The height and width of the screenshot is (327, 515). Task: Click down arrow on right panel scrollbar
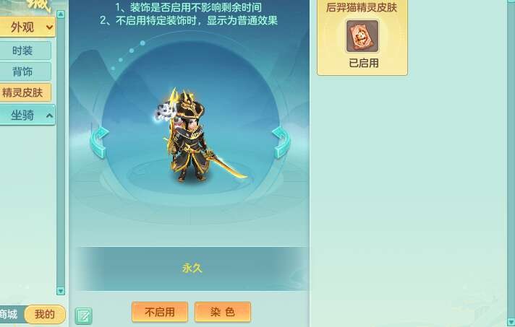coord(511,322)
